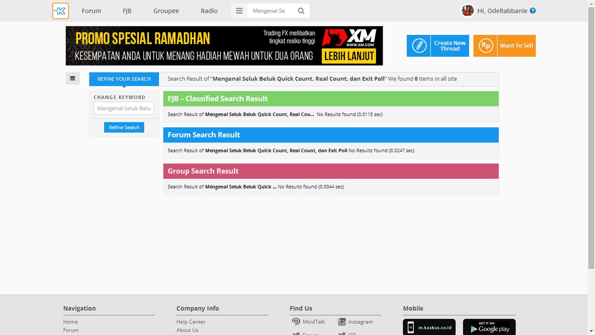
Task: Click the Instagram icon in footer
Action: click(x=342, y=322)
